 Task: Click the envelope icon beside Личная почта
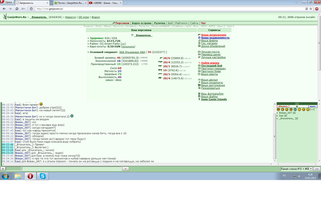[199, 52]
